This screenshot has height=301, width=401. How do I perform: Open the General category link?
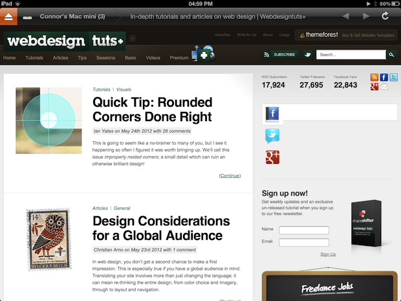tap(122, 208)
